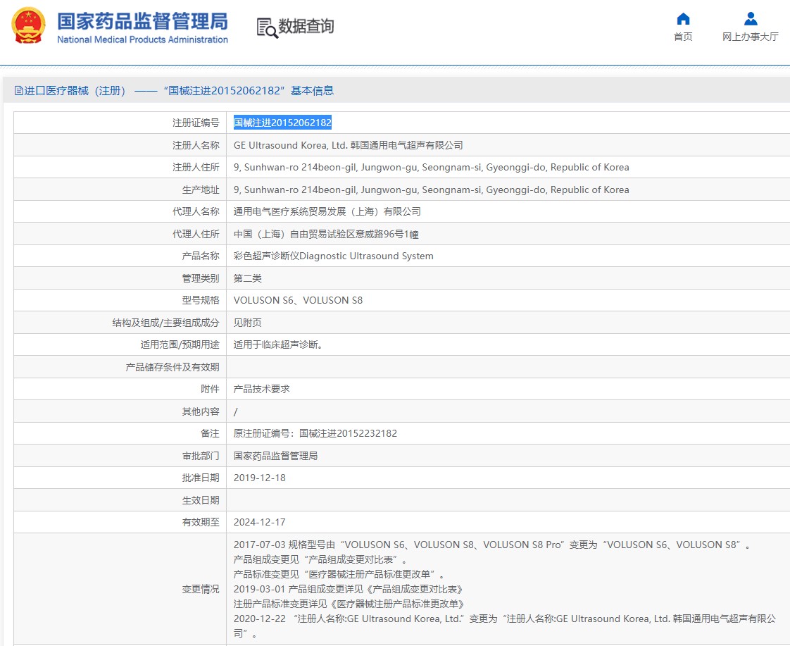The height and width of the screenshot is (646, 790).
Task: Click 见附页 in 结构及组成 row
Action: 247,323
